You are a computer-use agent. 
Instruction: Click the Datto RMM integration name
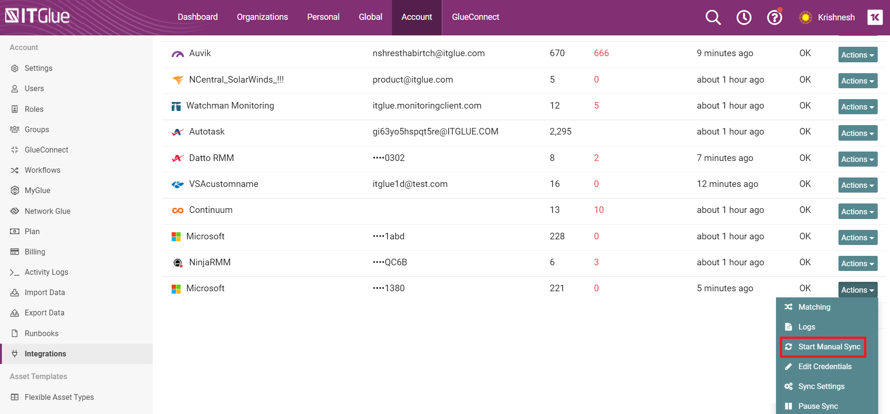point(211,158)
